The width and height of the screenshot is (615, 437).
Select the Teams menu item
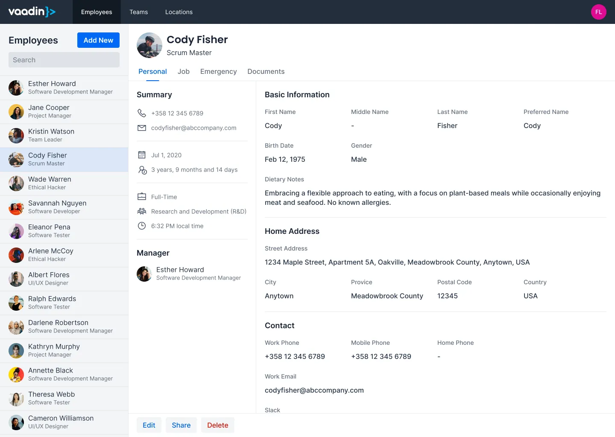click(x=138, y=12)
